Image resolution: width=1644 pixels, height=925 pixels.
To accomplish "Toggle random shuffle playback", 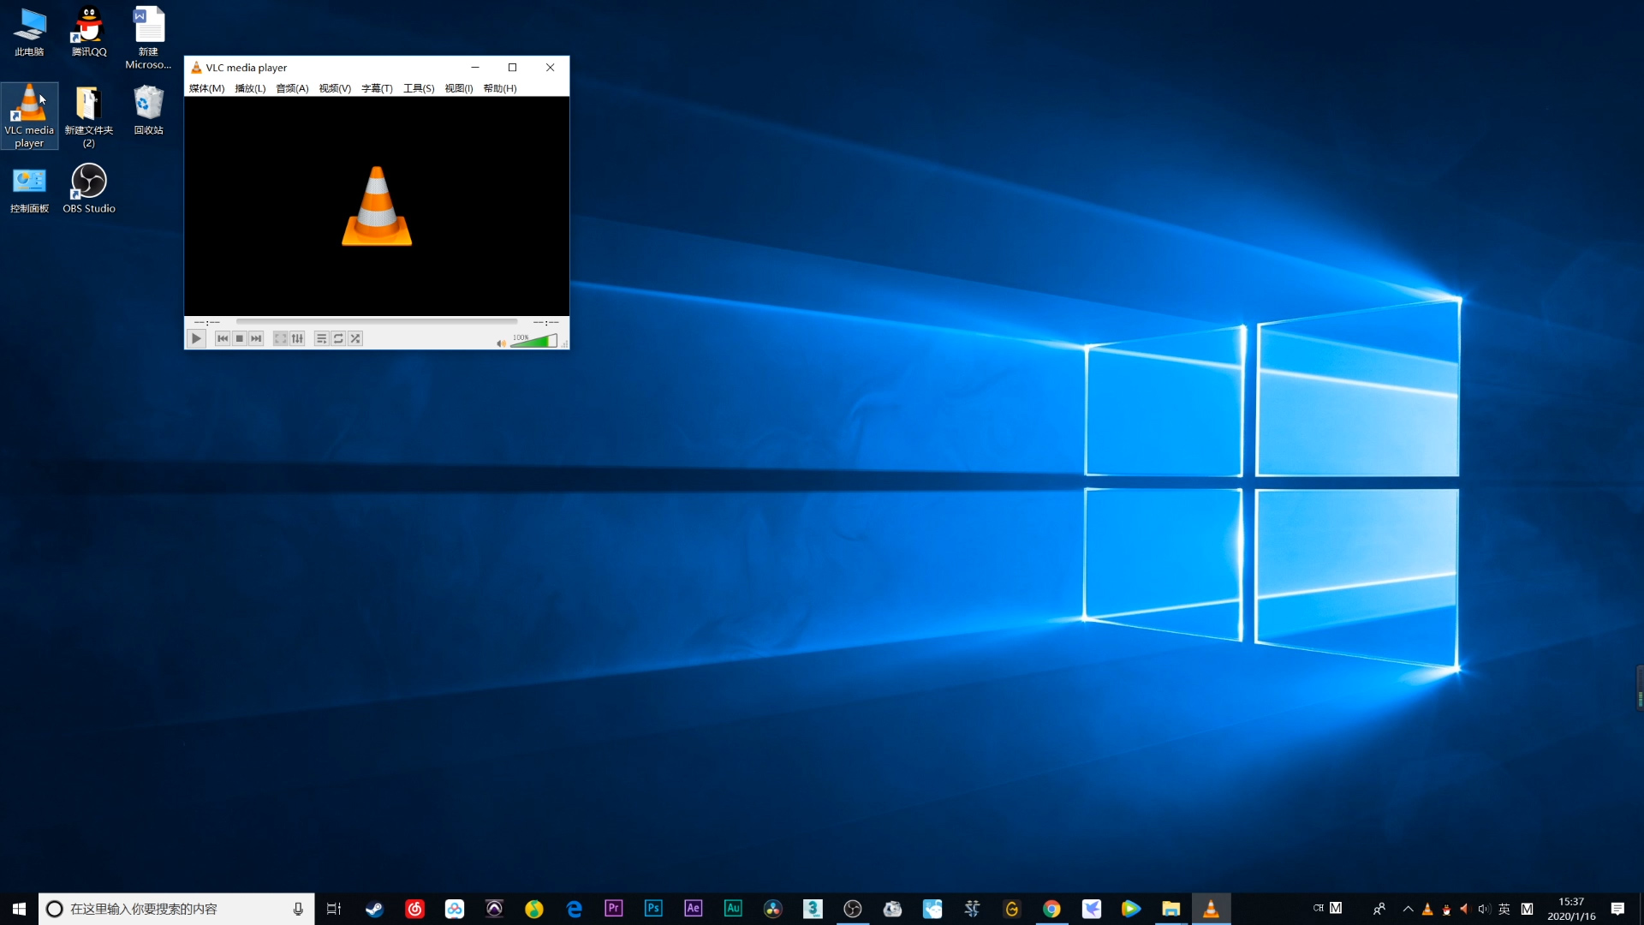I will point(355,338).
